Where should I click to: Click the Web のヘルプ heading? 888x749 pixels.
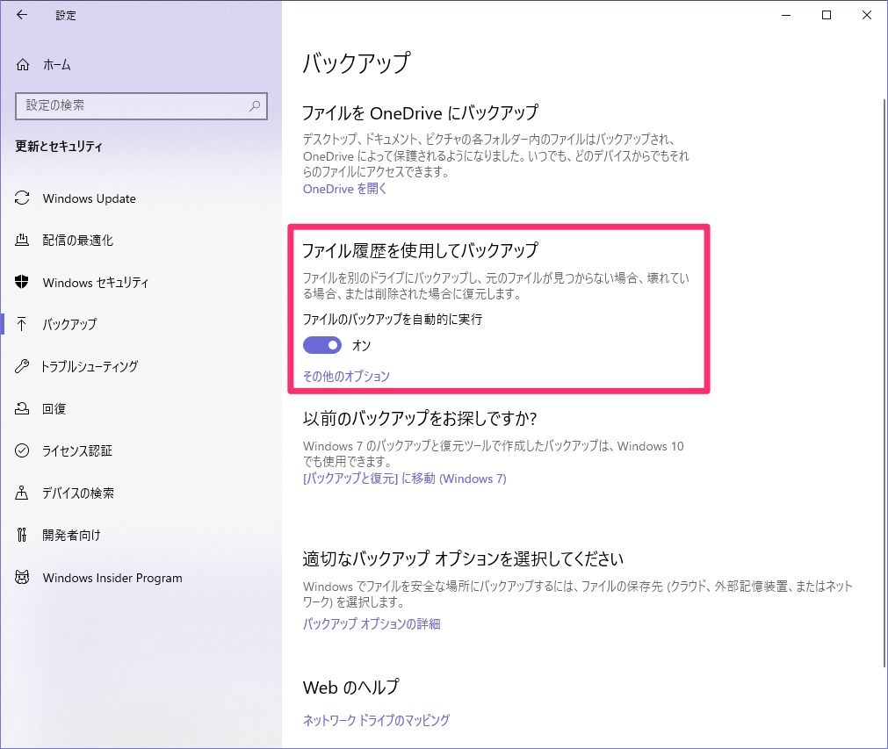[351, 688]
